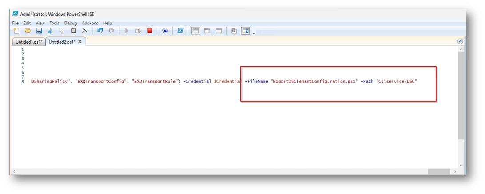
Task: Toggle Show Script Pane Top layout
Action: coord(196,31)
